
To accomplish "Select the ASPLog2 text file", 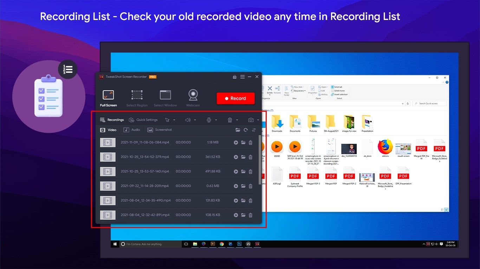I will pos(277,176).
